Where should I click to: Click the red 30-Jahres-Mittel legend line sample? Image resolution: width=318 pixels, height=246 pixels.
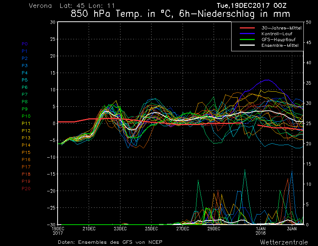[247, 28]
